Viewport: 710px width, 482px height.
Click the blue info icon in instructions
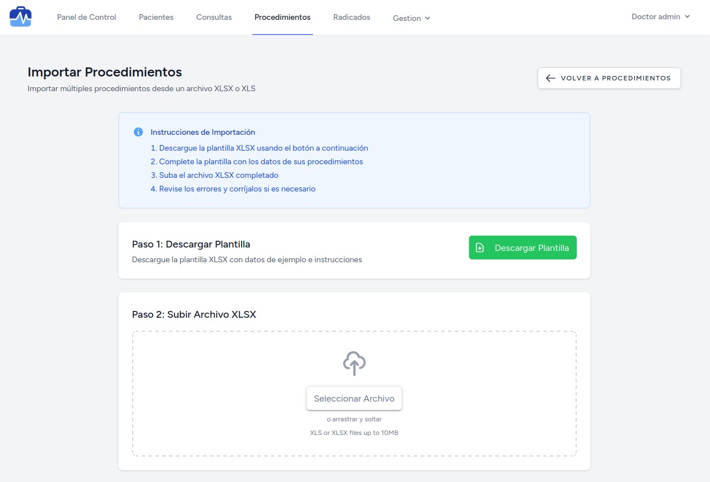point(138,132)
